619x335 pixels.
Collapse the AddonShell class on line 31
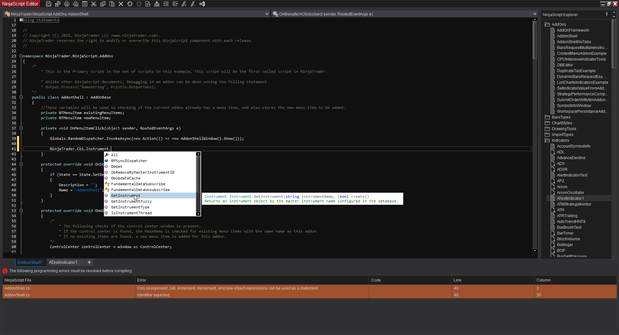[21, 97]
